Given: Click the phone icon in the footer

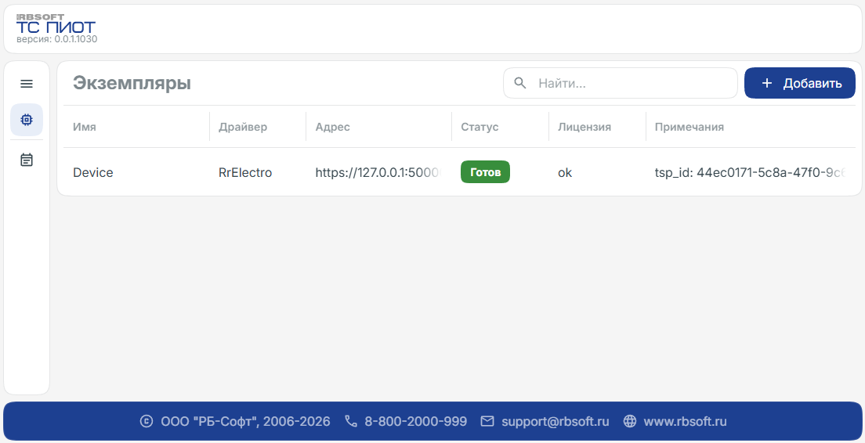Looking at the screenshot, I should pyautogui.click(x=351, y=422).
